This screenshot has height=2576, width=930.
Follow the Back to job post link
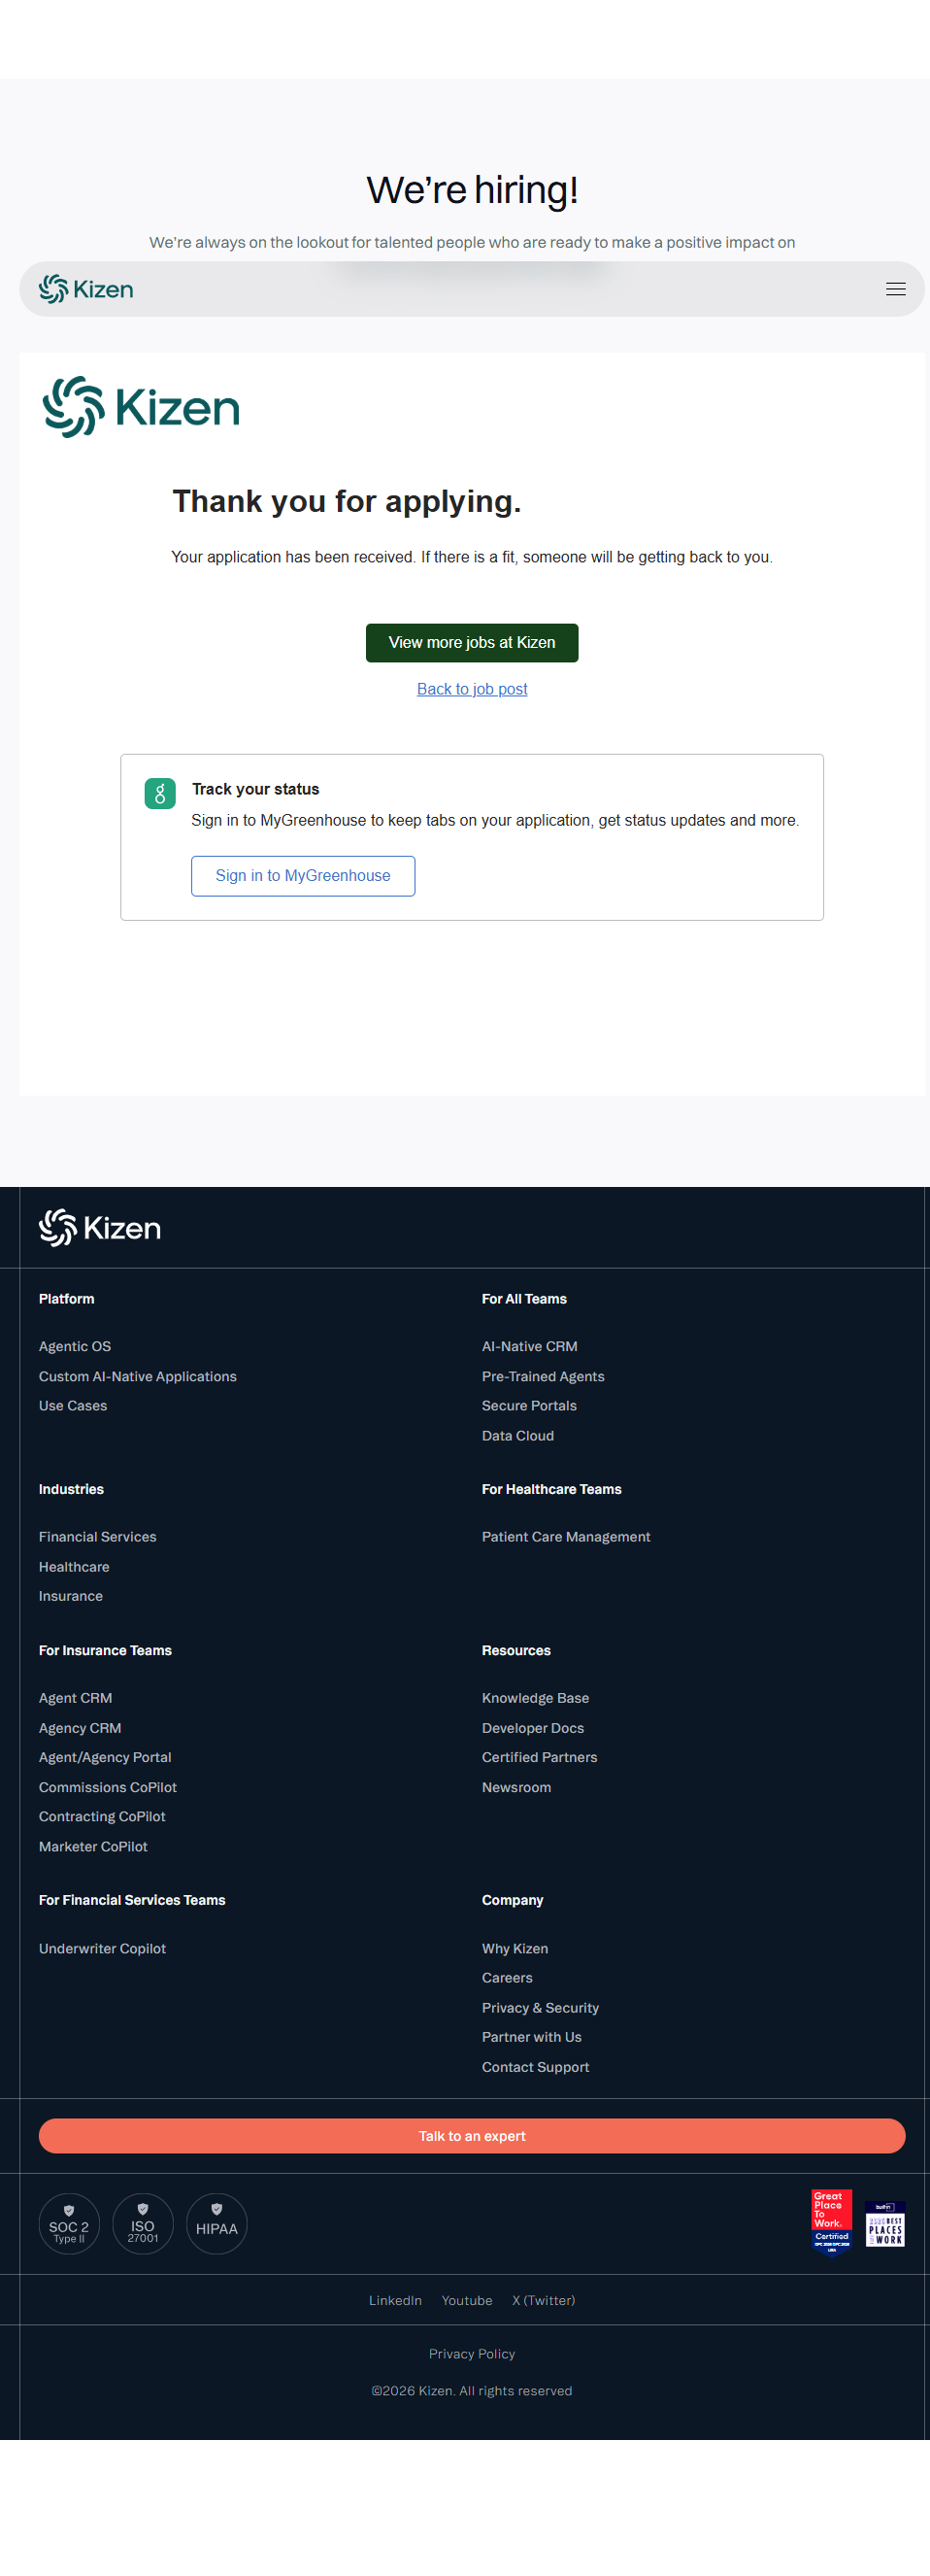click(x=472, y=689)
